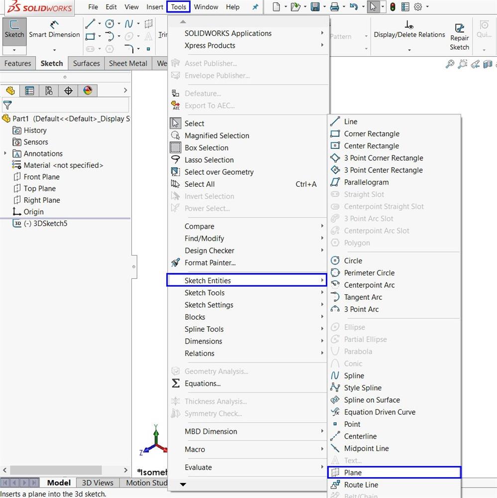Open the 3D Views bottom tab
The image size is (497, 498).
(x=98, y=483)
